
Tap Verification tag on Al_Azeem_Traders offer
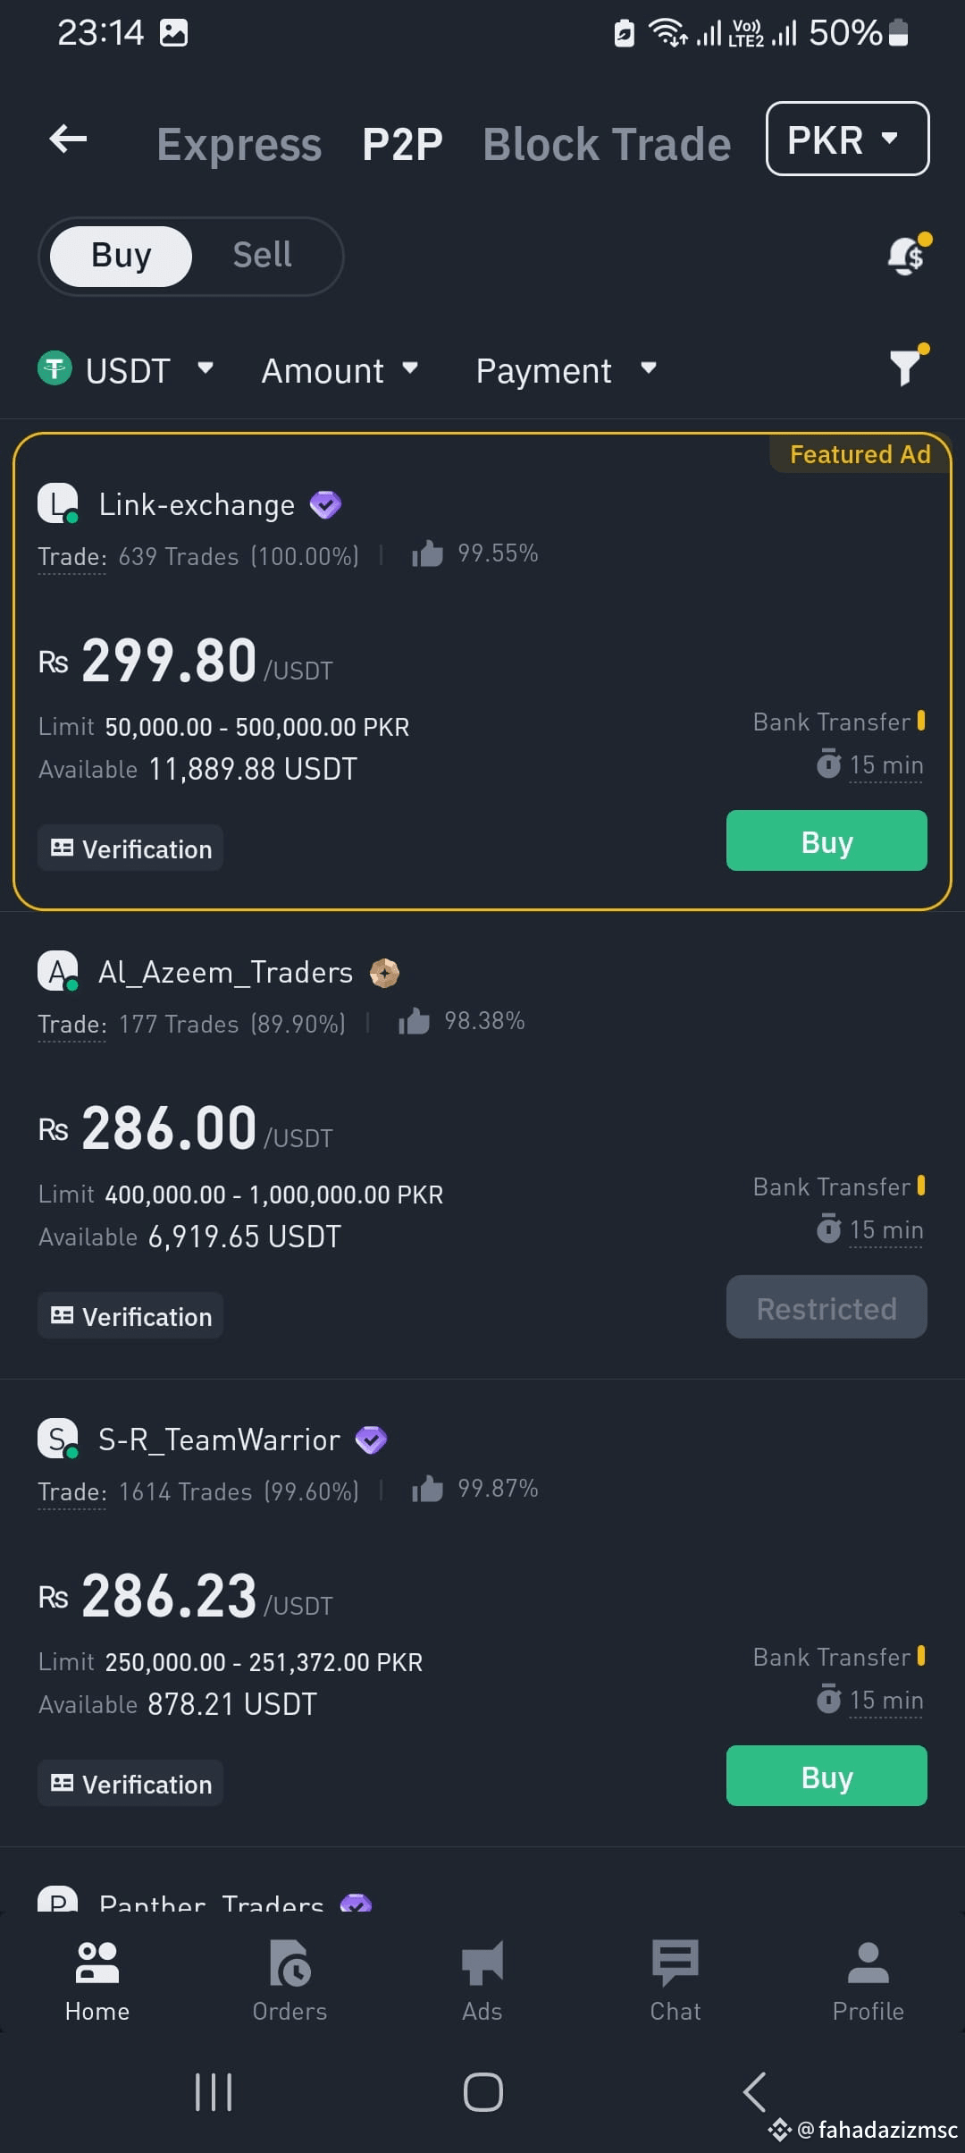(130, 1316)
